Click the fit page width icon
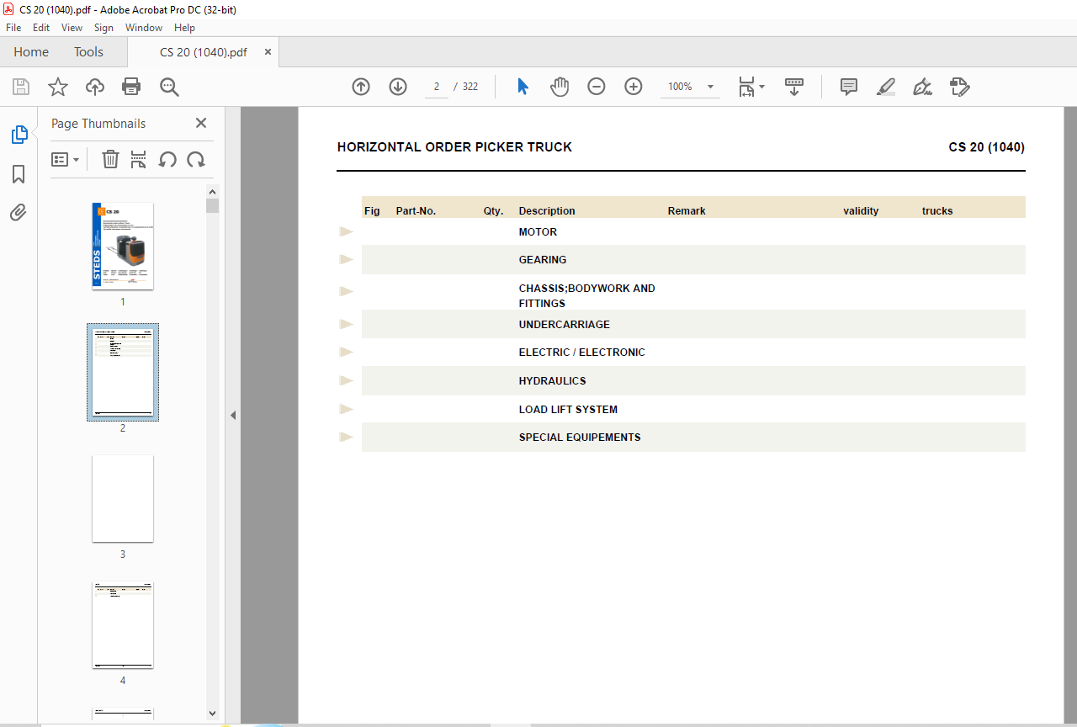 pyautogui.click(x=746, y=87)
